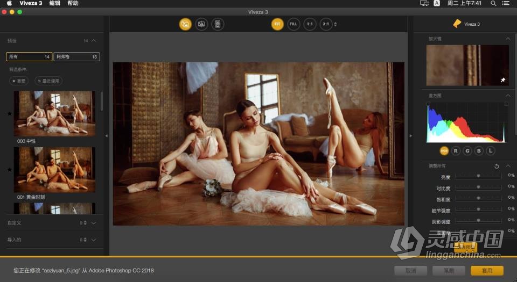Click the histogram graph
Viewport: 517px width, 282px height.
click(x=466, y=122)
